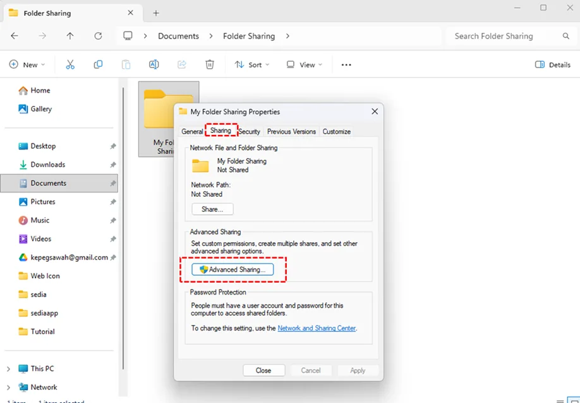Switch to the Previous Versions tab
This screenshot has height=403, width=580.
coord(291,131)
